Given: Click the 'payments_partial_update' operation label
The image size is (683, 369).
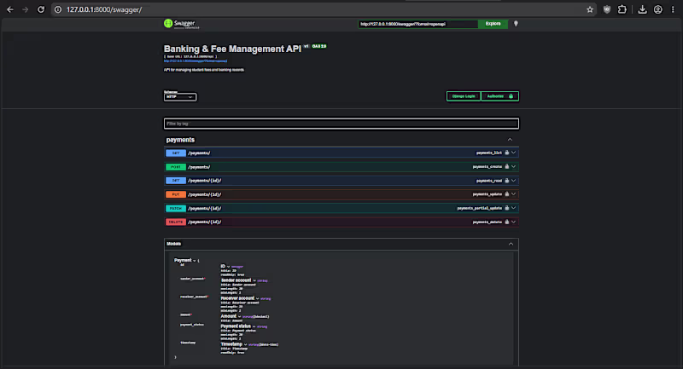Looking at the screenshot, I should (x=479, y=208).
